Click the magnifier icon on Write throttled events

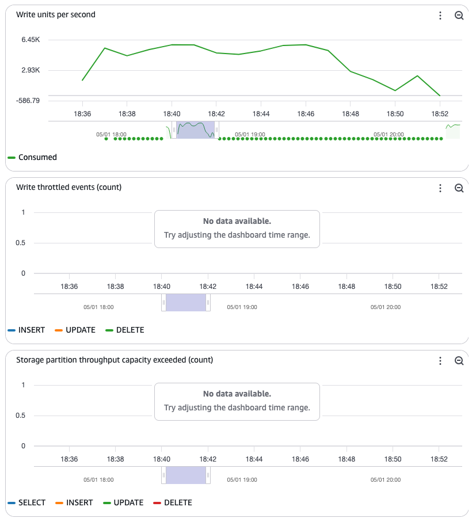click(459, 188)
